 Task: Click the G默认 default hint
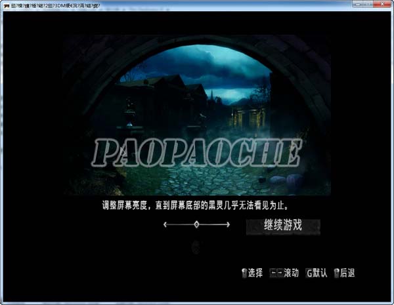click(317, 273)
